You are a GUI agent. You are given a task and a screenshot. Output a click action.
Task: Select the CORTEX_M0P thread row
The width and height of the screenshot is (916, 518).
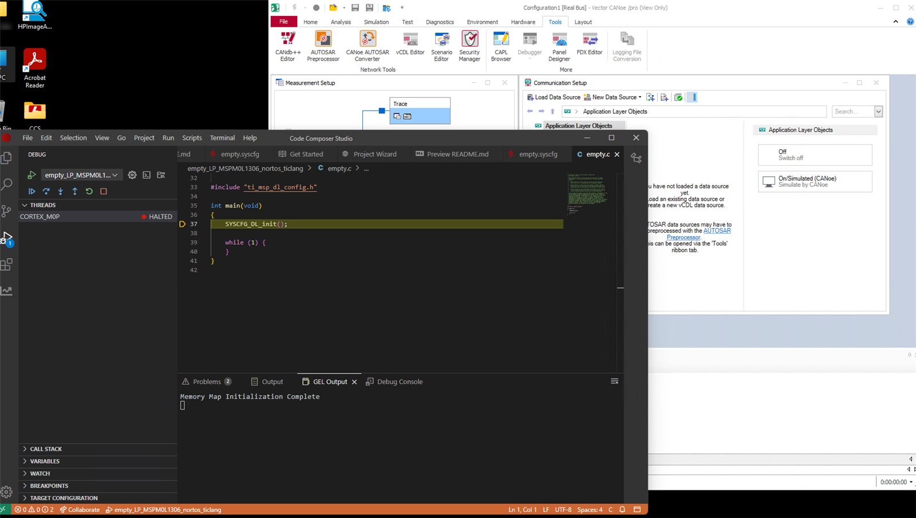[98, 217]
